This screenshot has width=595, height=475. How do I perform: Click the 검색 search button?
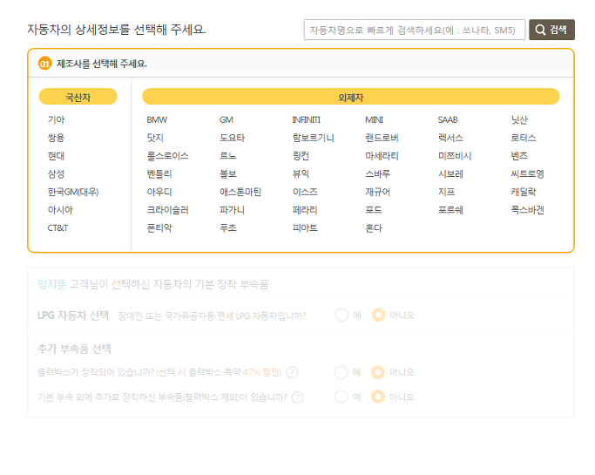(x=551, y=30)
